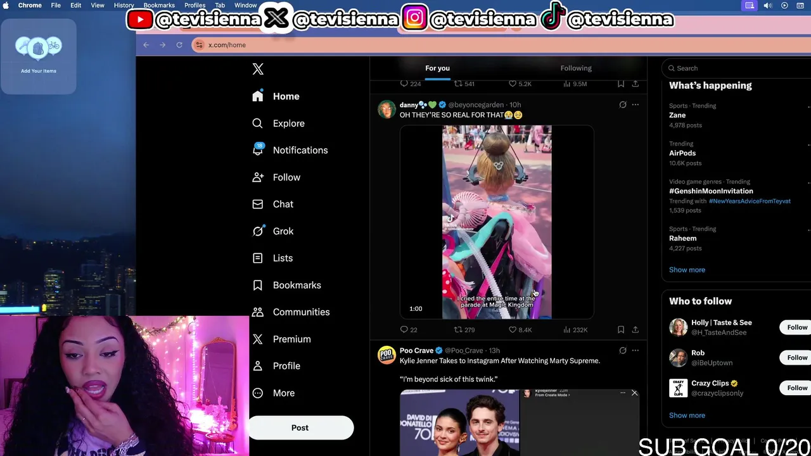Reload the page in Chrome
The height and width of the screenshot is (456, 811).
coord(179,45)
